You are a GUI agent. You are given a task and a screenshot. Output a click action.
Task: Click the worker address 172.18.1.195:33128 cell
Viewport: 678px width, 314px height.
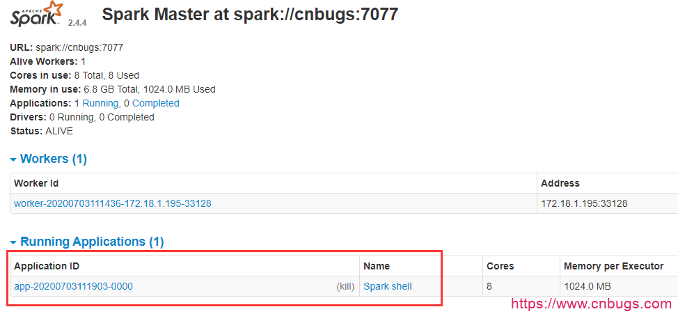pyautogui.click(x=584, y=203)
